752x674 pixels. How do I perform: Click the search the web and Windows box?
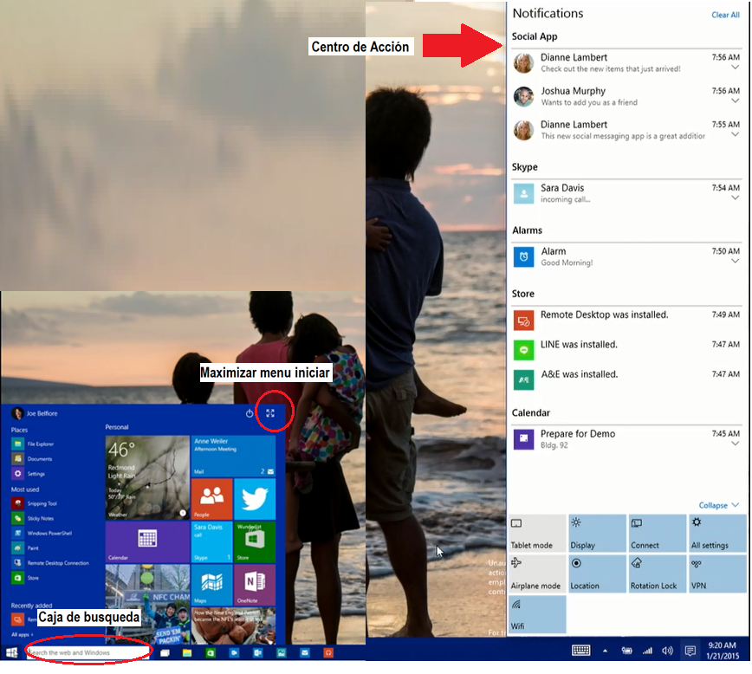(x=88, y=652)
